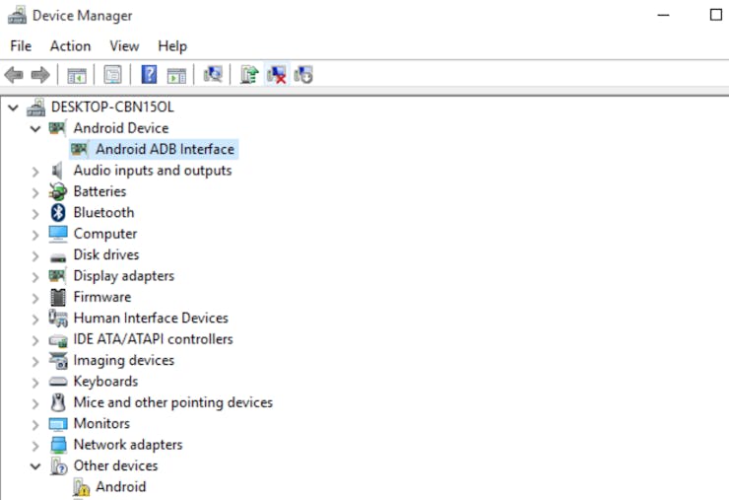The image size is (729, 500).
Task: Open the Help menu
Action: [x=172, y=46]
